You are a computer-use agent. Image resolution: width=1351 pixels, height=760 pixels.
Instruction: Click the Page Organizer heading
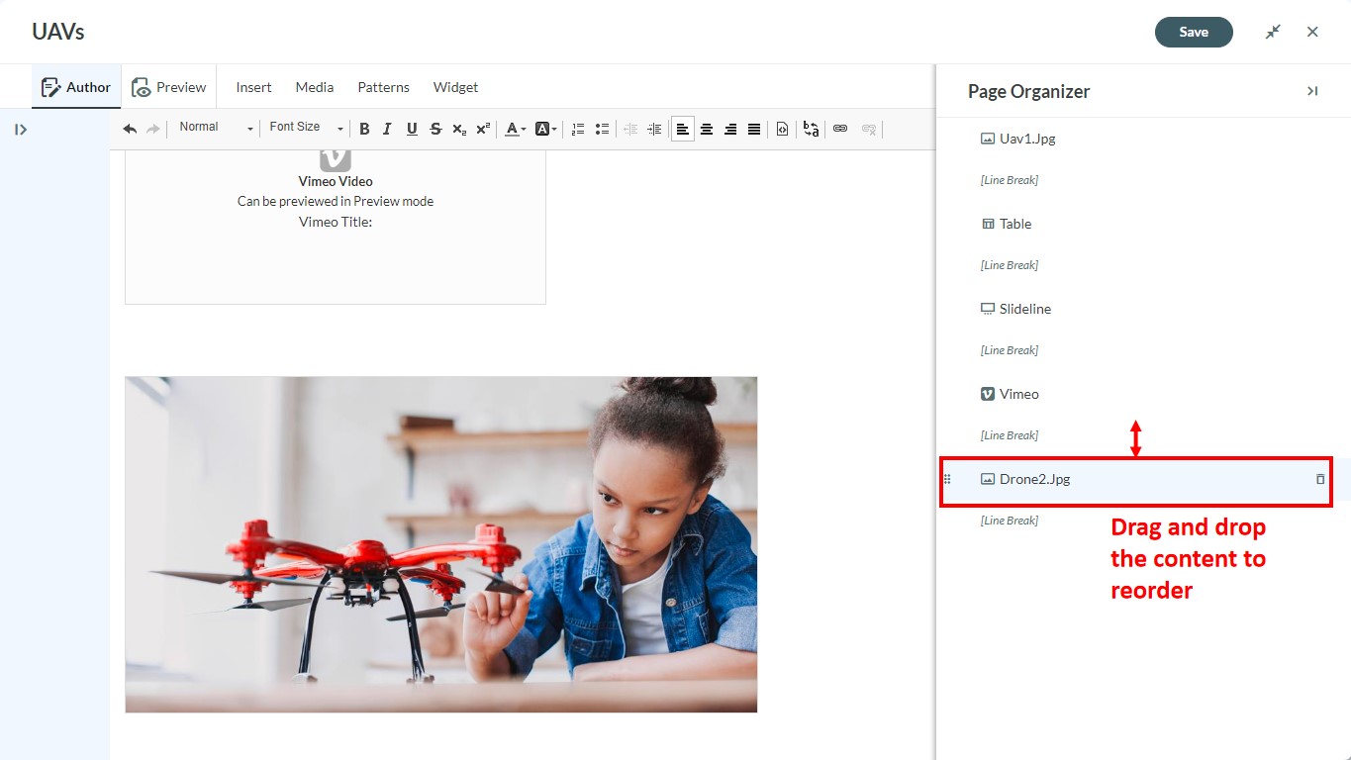[1028, 91]
